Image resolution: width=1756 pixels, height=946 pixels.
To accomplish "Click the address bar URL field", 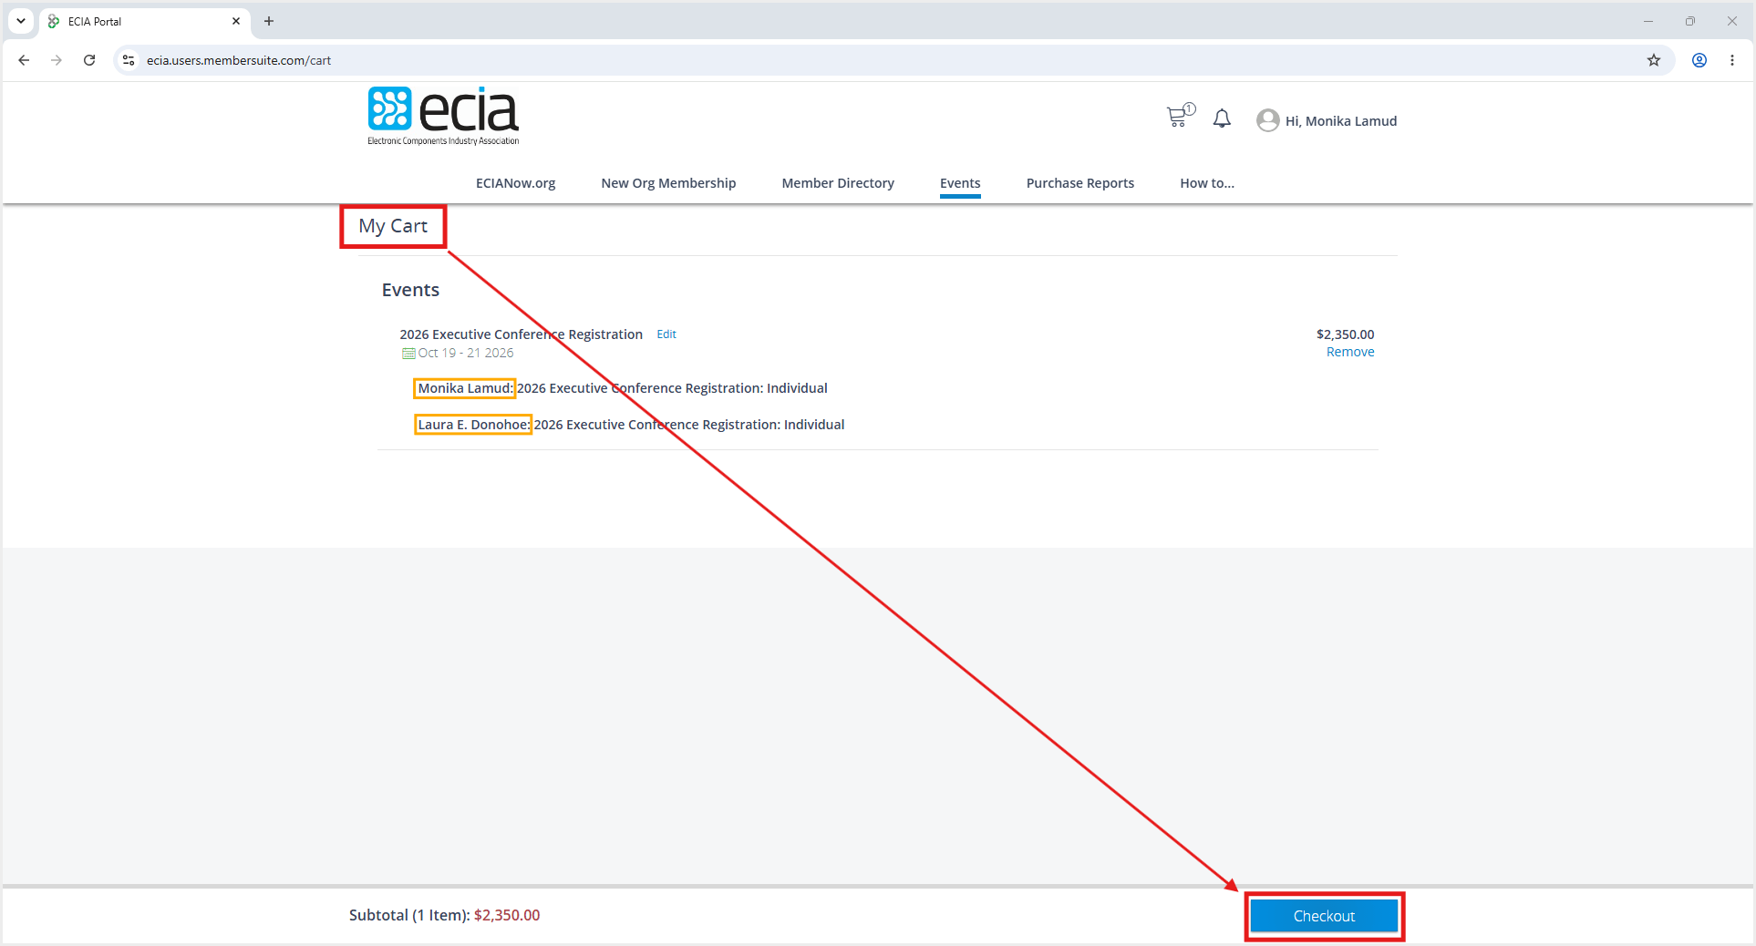I will click(x=893, y=60).
